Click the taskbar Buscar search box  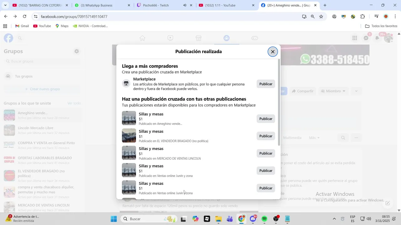coord(149,219)
